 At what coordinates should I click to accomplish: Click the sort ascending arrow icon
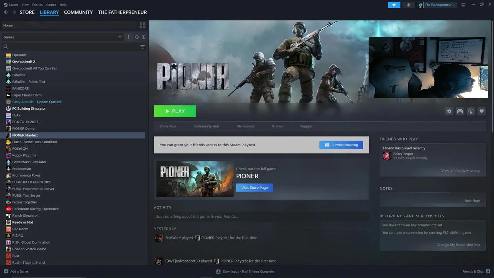pos(129,37)
